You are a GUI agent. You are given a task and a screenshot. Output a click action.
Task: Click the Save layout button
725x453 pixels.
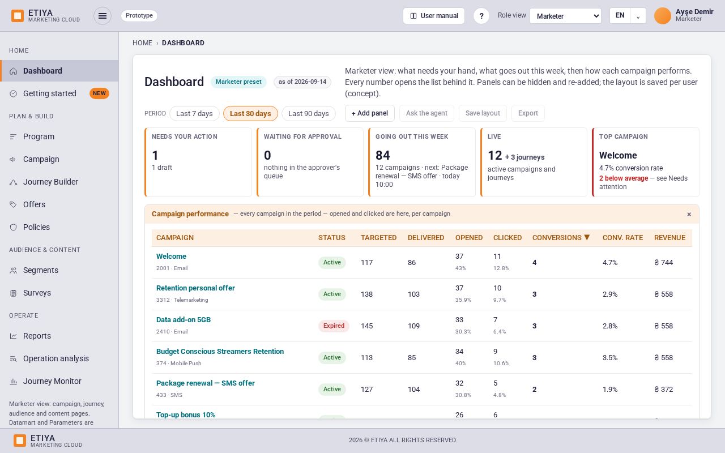[483, 113]
